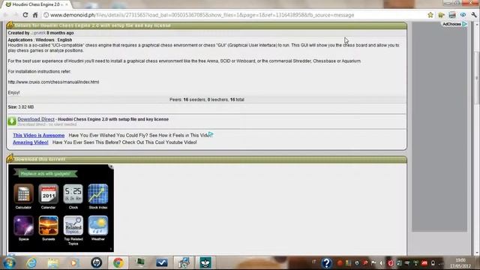
Task: Open Windows Explorer folder in taskbar
Action: coord(53,262)
